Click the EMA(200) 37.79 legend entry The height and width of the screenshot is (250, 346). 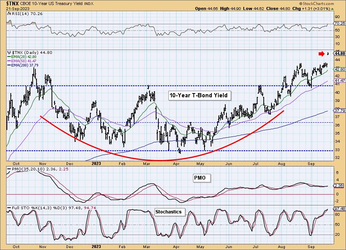coord(25,65)
